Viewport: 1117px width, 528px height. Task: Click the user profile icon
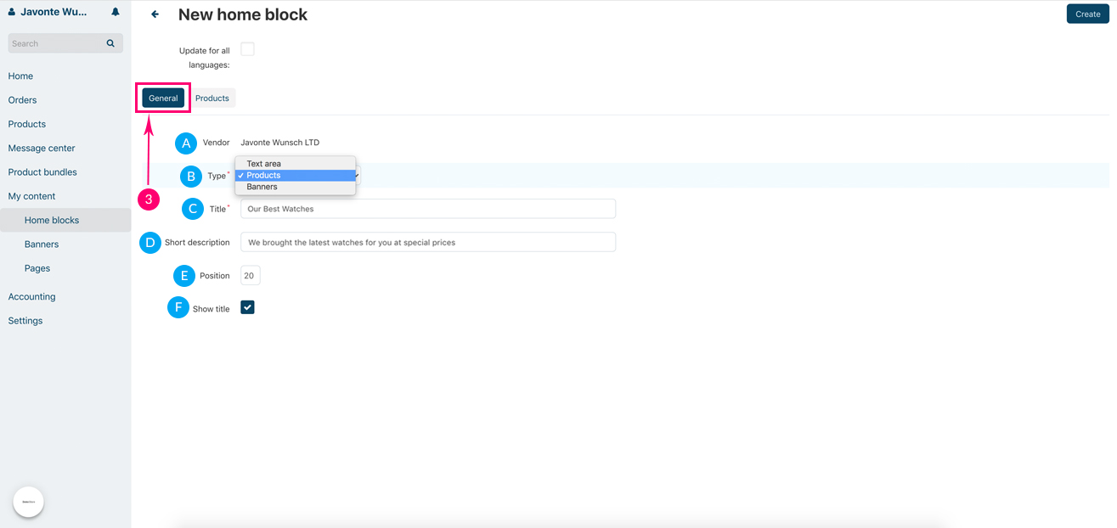(12, 12)
